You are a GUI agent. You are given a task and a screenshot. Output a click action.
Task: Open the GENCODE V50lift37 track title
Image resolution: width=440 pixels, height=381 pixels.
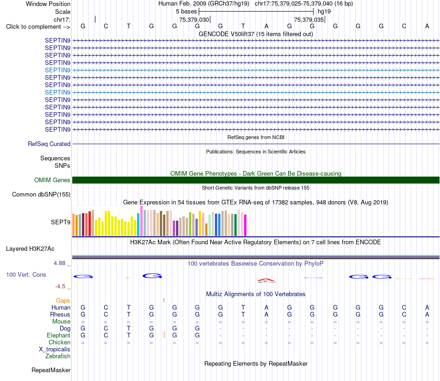(x=256, y=34)
